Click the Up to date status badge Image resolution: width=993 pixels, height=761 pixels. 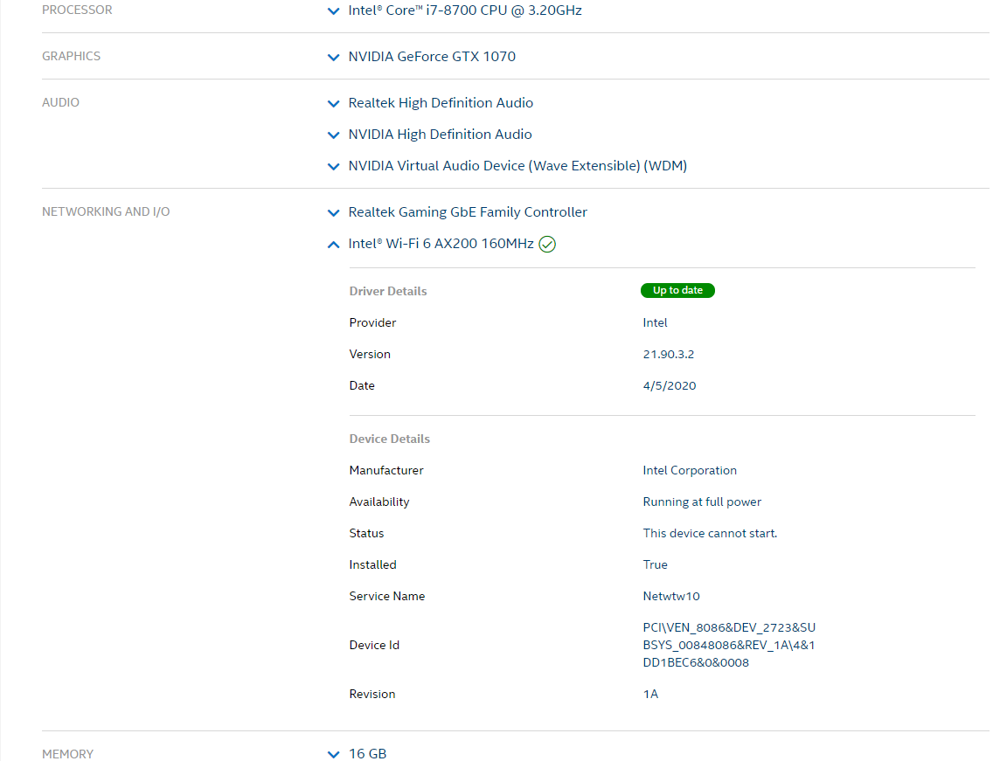(x=677, y=290)
